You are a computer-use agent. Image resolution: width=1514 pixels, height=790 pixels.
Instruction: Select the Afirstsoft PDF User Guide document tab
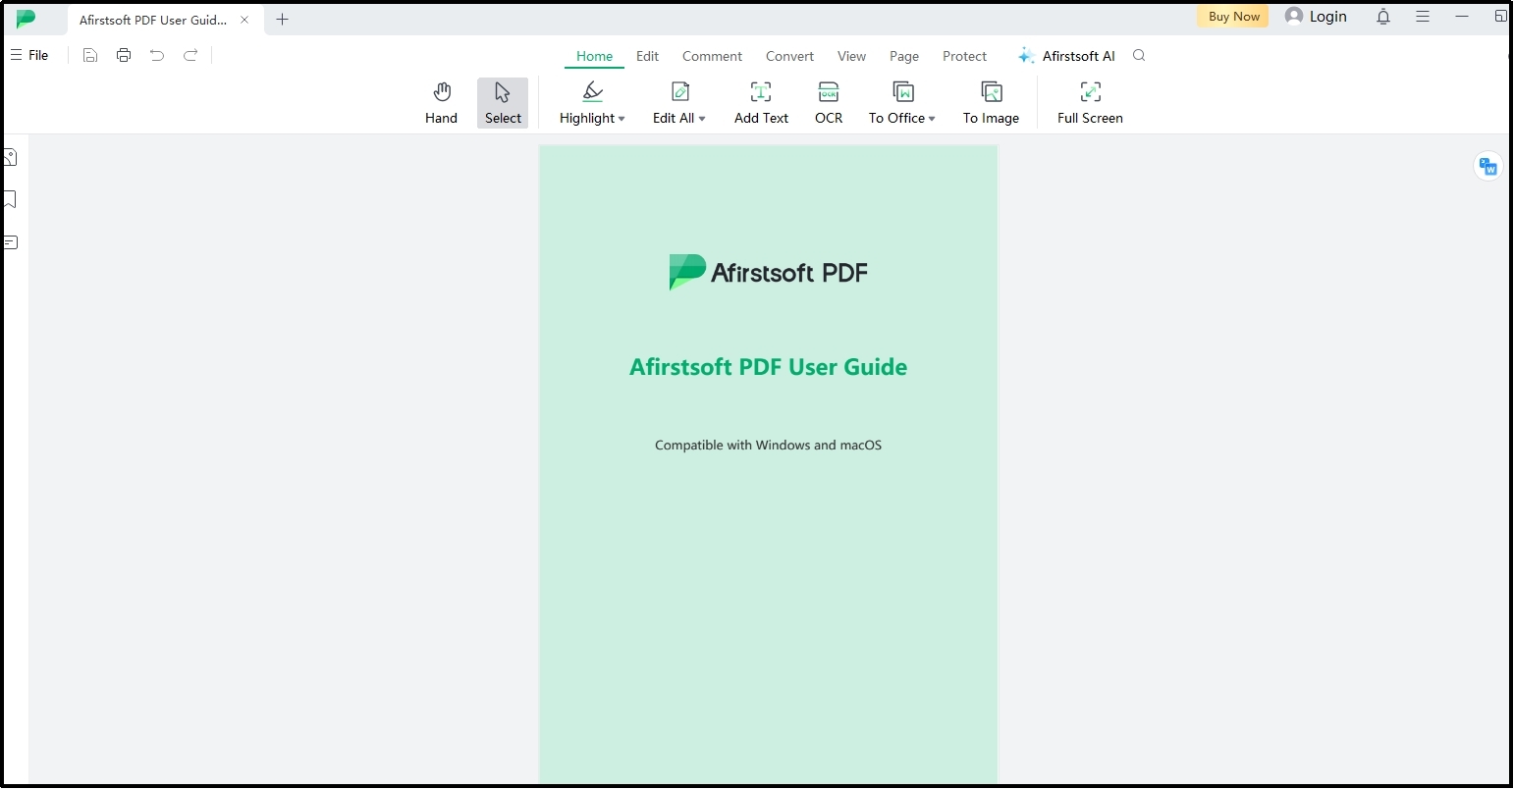pyautogui.click(x=165, y=20)
